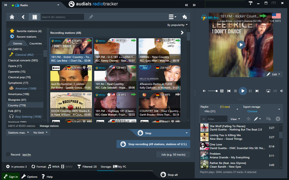Viewport: 289px width, 180px height.
Task: Open the By popularity sort dropdown
Action: (177, 25)
